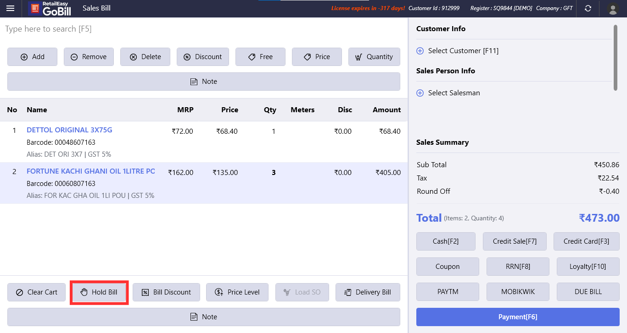
Task: Focus the product search field
Action: coord(204,29)
